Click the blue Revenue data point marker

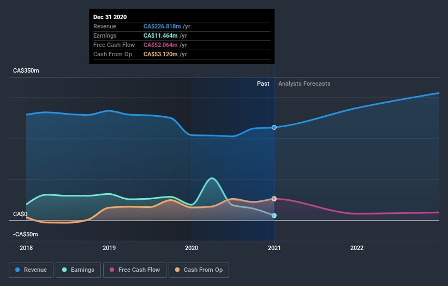(274, 127)
